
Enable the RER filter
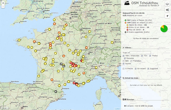click(124, 61)
